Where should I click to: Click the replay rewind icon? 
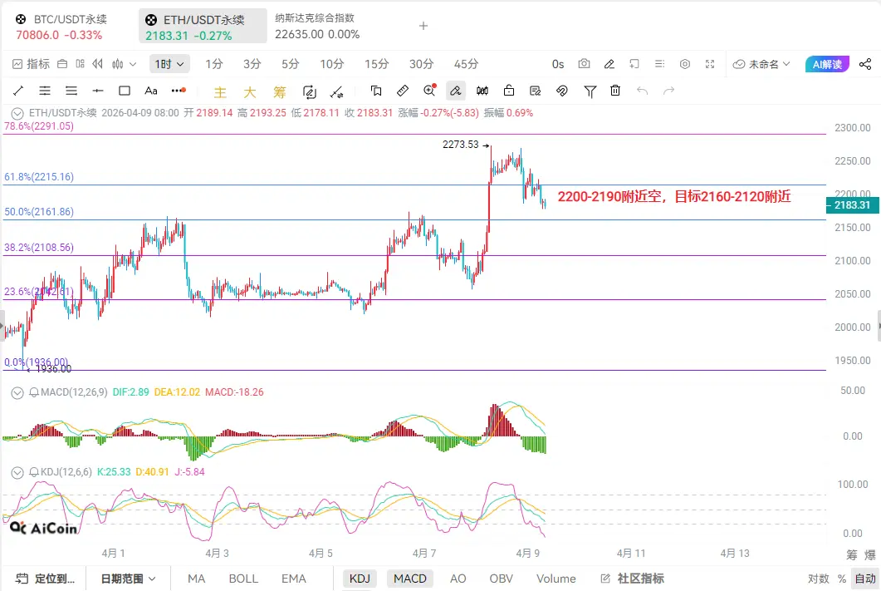tap(98, 64)
